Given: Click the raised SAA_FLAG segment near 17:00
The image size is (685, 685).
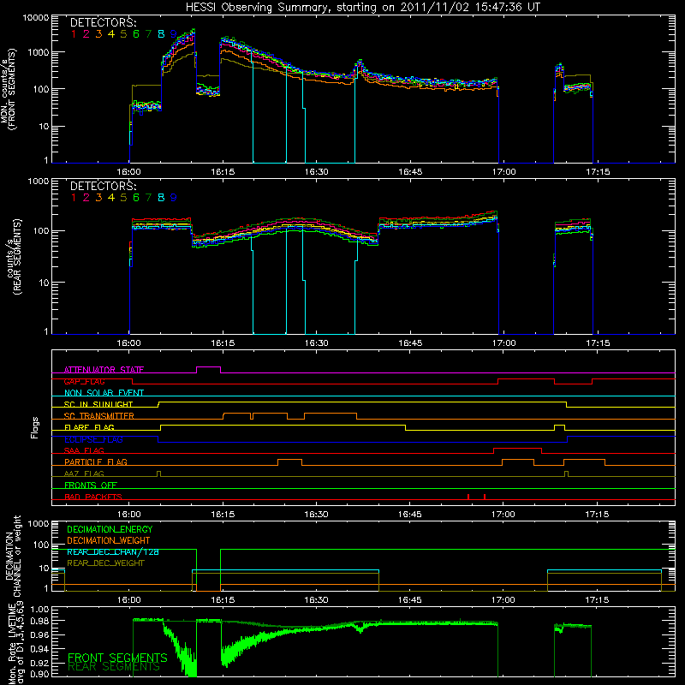Looking at the screenshot, I should [517, 449].
